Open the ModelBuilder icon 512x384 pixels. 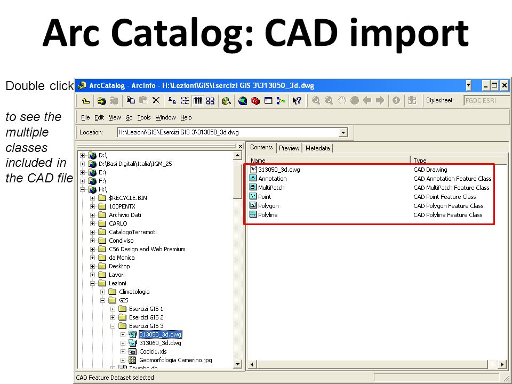pos(281,101)
